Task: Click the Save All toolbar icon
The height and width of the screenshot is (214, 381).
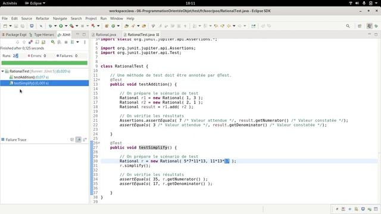Action: [x=23, y=26]
